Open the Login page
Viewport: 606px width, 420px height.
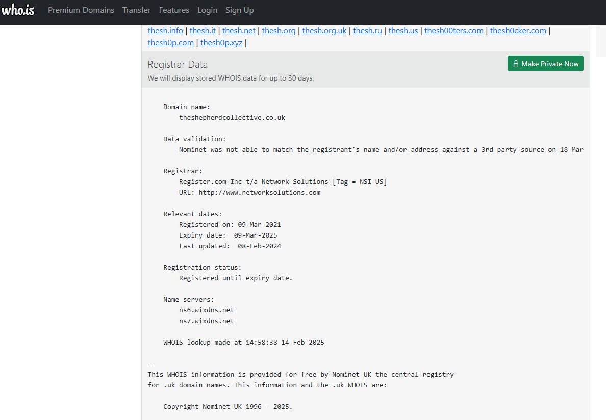(207, 10)
